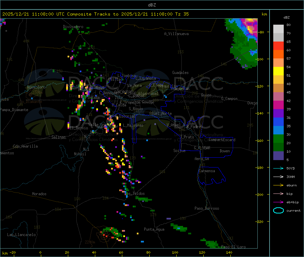Click the Nihuil map label
Viewport: 304px width, 257px height.
pyautogui.click(x=80, y=154)
